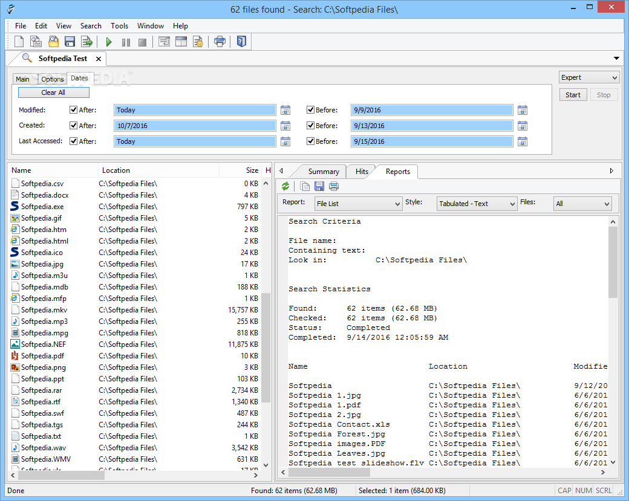The width and height of the screenshot is (629, 501).
Task: Switch to the Hits tab
Action: [x=362, y=172]
